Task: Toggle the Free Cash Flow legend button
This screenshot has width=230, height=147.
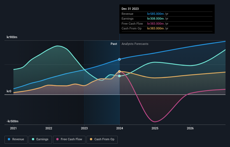Action: [x=69, y=139]
